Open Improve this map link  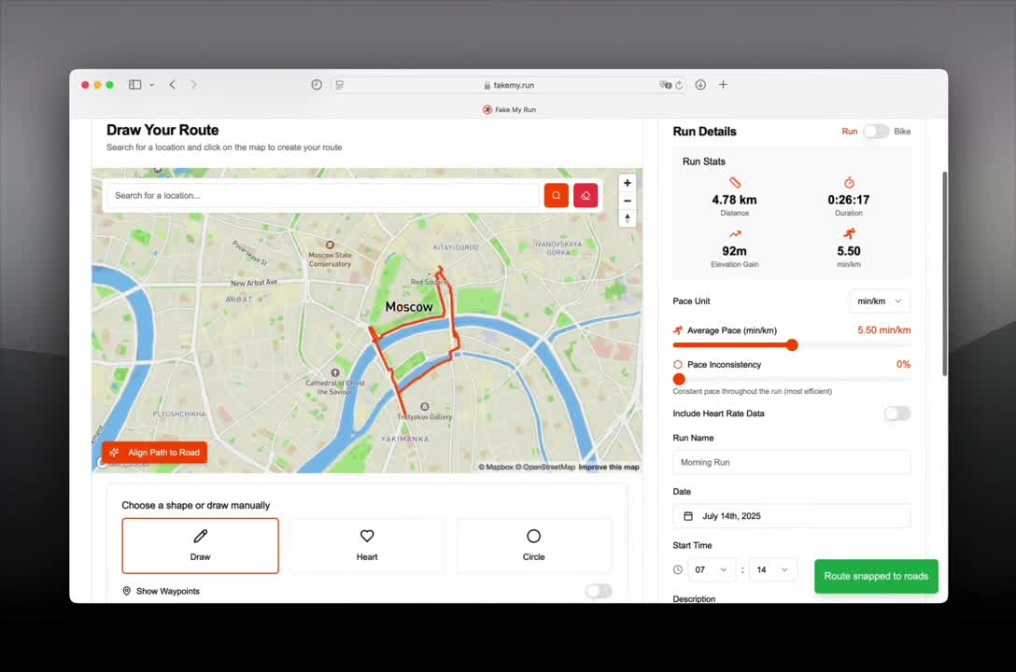pos(609,467)
